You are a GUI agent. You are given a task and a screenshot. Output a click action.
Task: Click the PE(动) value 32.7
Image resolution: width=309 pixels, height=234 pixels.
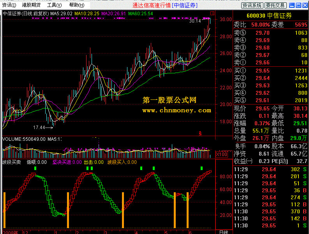coord(302,161)
